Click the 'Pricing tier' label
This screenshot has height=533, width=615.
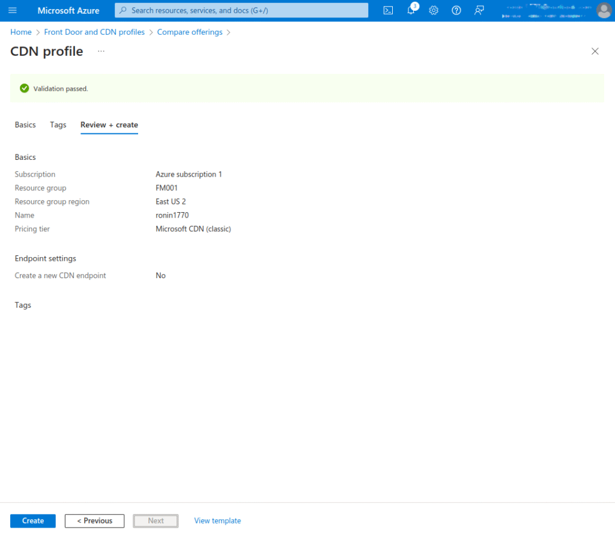(x=32, y=229)
